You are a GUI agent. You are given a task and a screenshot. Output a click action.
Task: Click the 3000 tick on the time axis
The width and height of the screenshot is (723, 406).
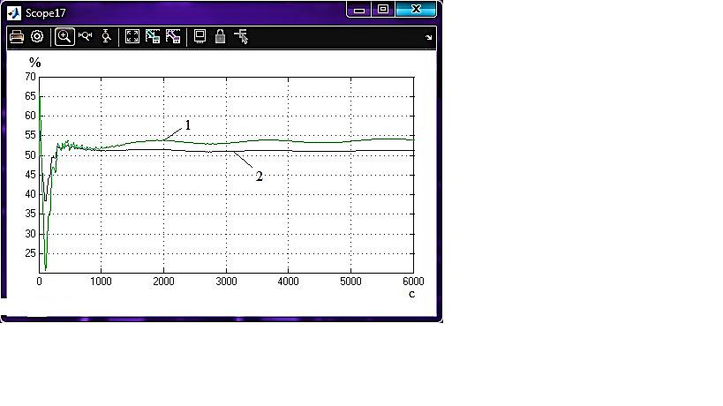226,282
